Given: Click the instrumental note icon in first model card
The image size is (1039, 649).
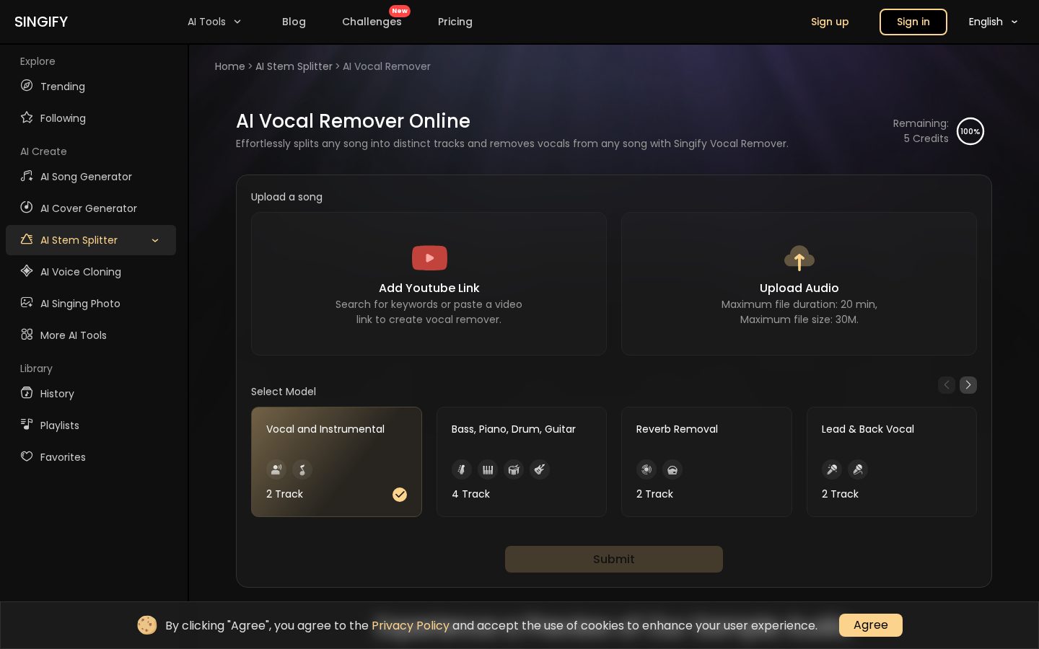Looking at the screenshot, I should 302,469.
